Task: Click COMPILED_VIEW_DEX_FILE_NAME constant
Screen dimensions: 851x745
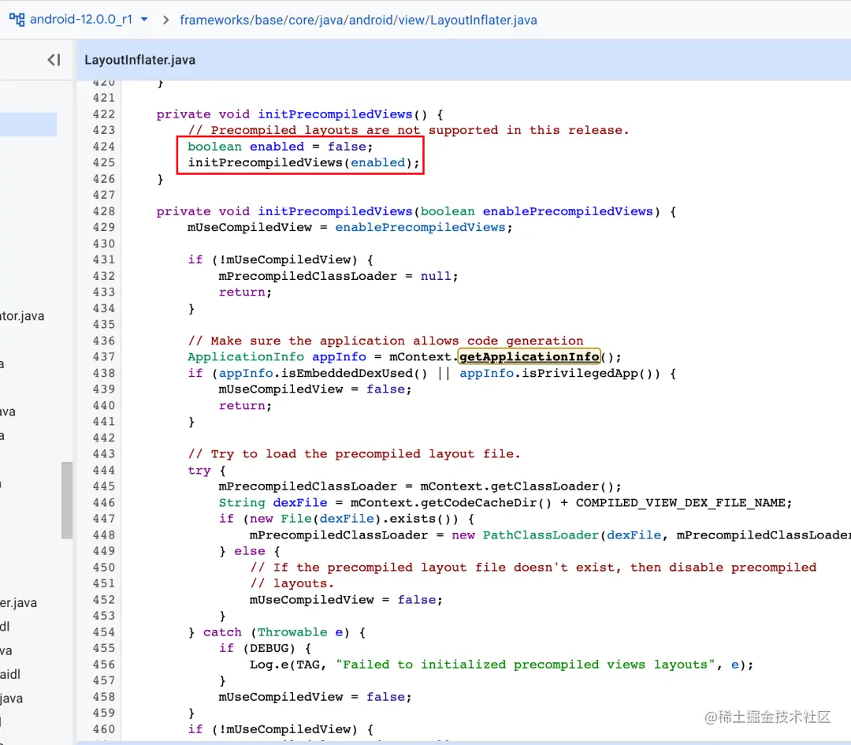Action: pyautogui.click(x=681, y=503)
